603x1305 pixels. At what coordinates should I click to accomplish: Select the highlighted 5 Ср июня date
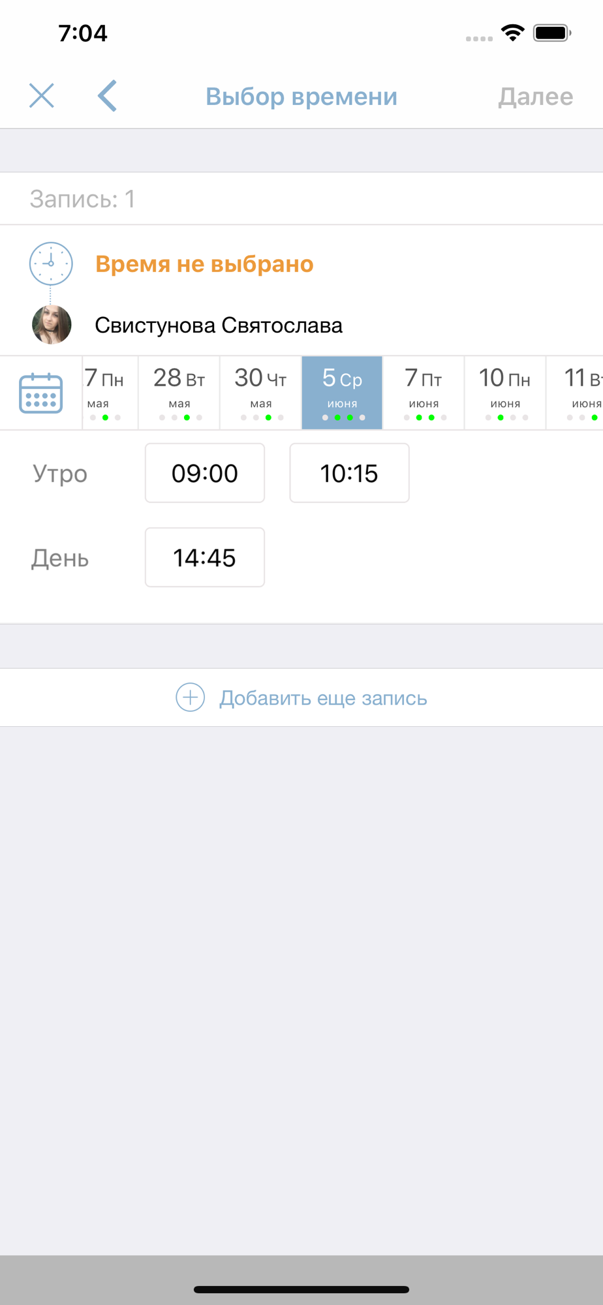click(x=342, y=393)
